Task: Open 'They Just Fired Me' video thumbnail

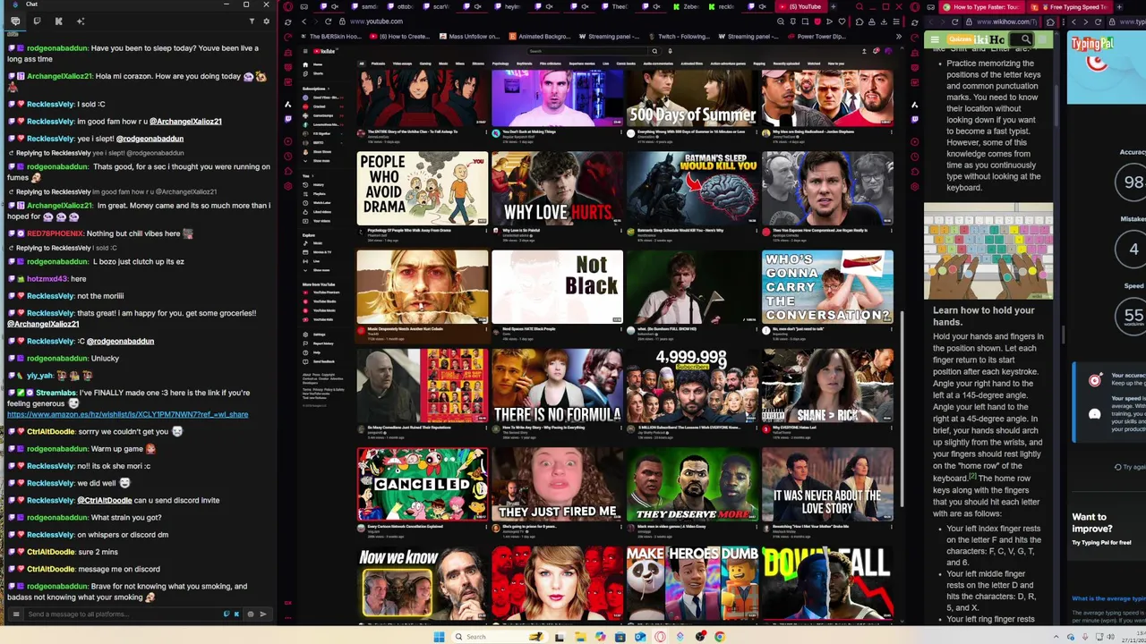Action: [x=557, y=484]
